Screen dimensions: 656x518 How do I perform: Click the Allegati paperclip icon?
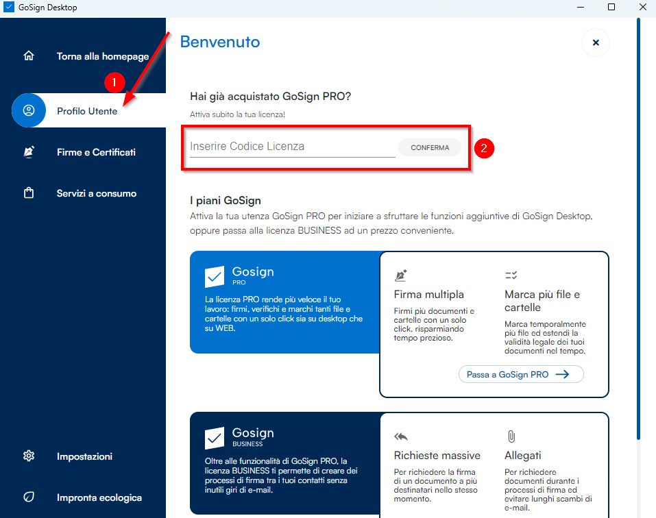pyautogui.click(x=511, y=436)
